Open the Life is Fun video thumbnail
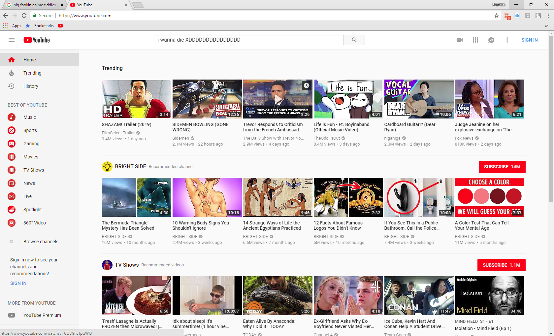Viewport: 554px width, 336px height. (x=348, y=99)
